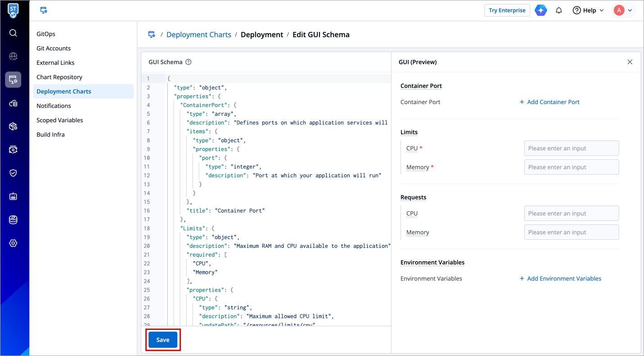
Task: Click the Try Enterprise button
Action: click(507, 10)
